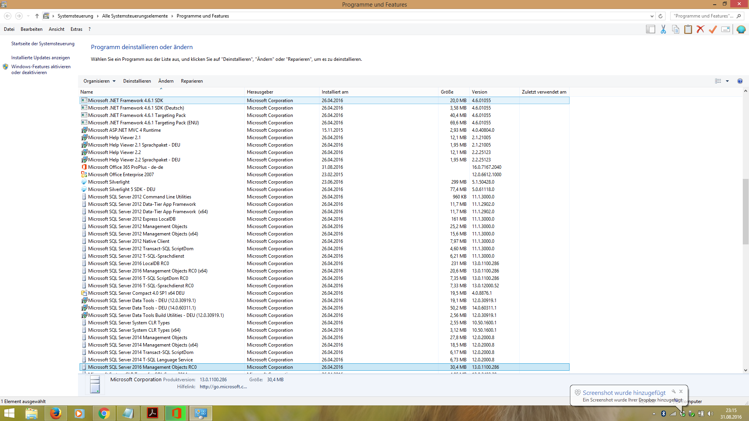Click the Deinstallieren button

point(137,81)
